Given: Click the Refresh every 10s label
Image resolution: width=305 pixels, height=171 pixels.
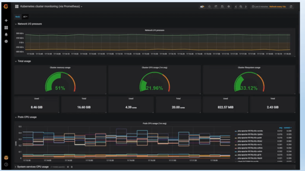Looking at the screenshot, I should tap(278, 7).
